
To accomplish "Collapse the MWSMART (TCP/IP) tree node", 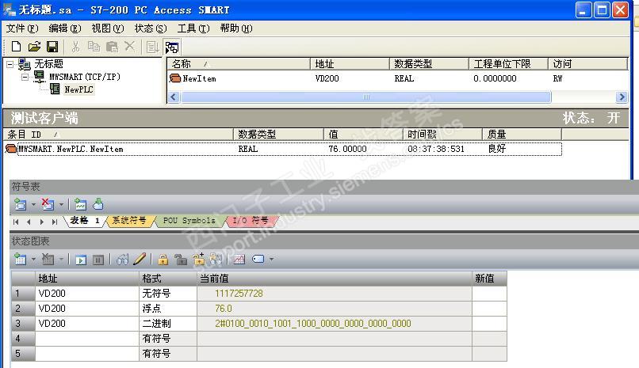I will (25, 77).
